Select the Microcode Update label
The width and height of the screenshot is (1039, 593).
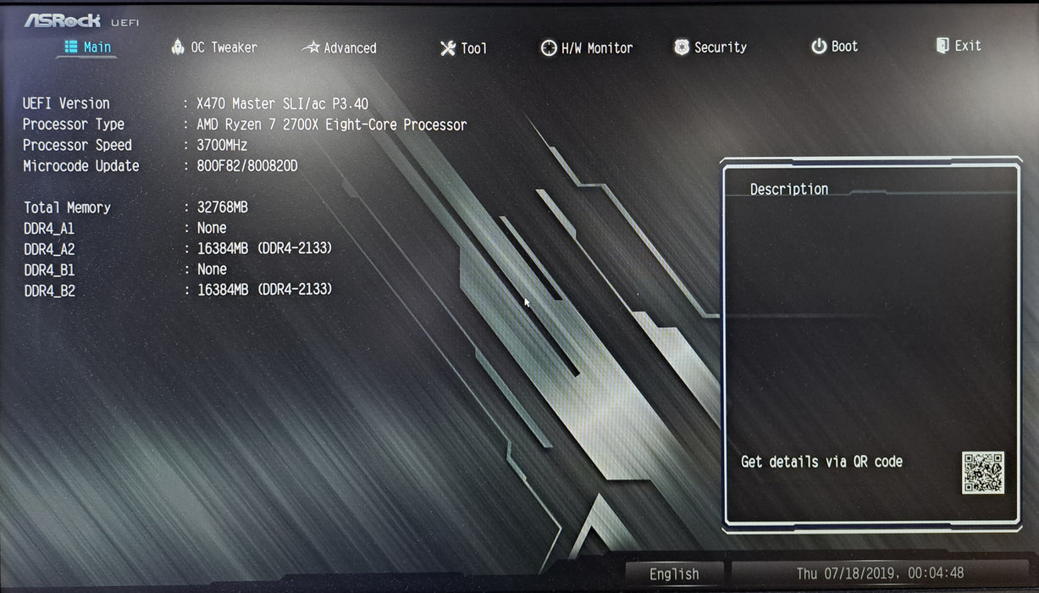[80, 166]
